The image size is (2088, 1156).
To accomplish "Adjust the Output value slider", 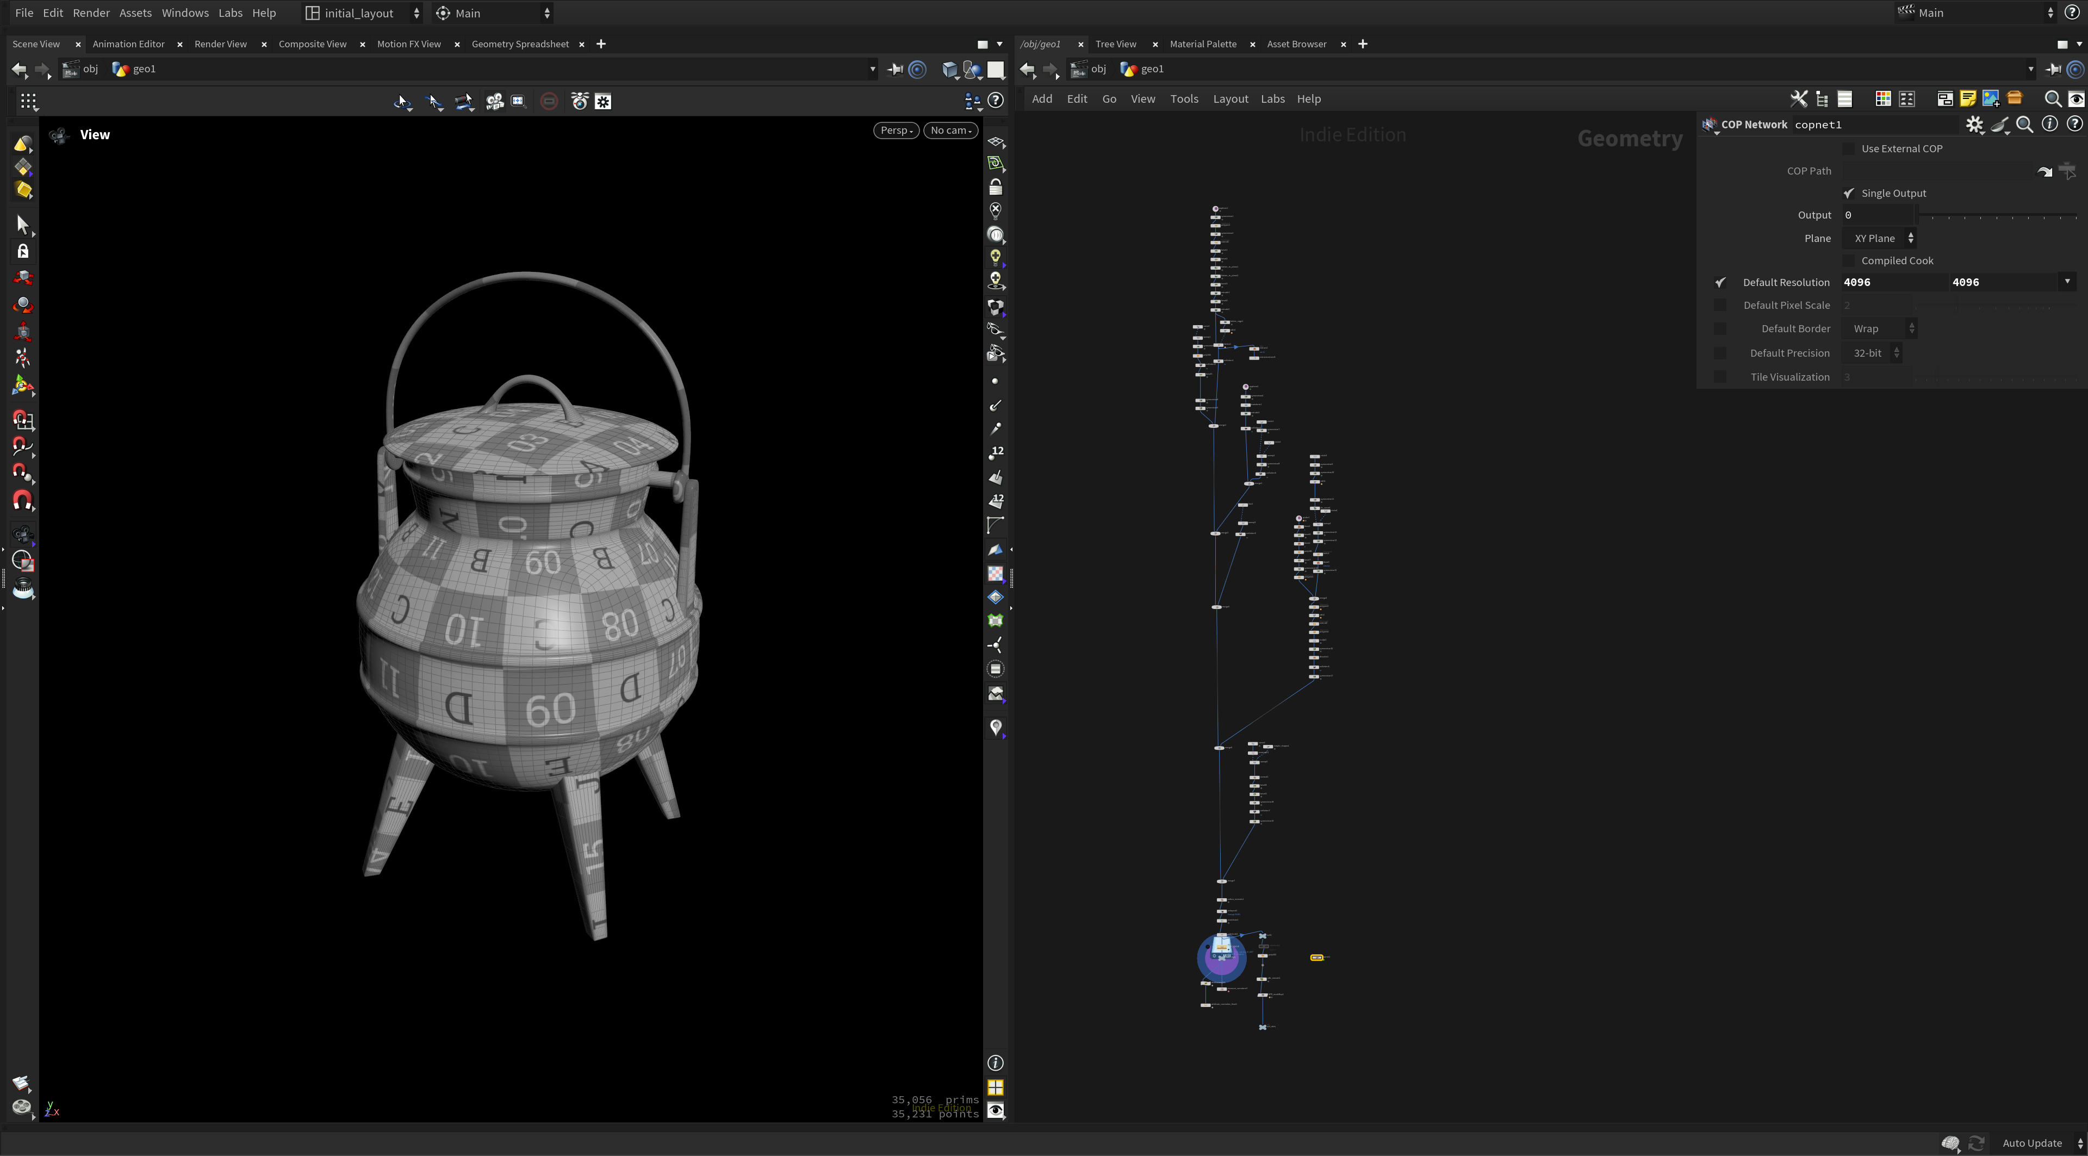I will 1997,216.
